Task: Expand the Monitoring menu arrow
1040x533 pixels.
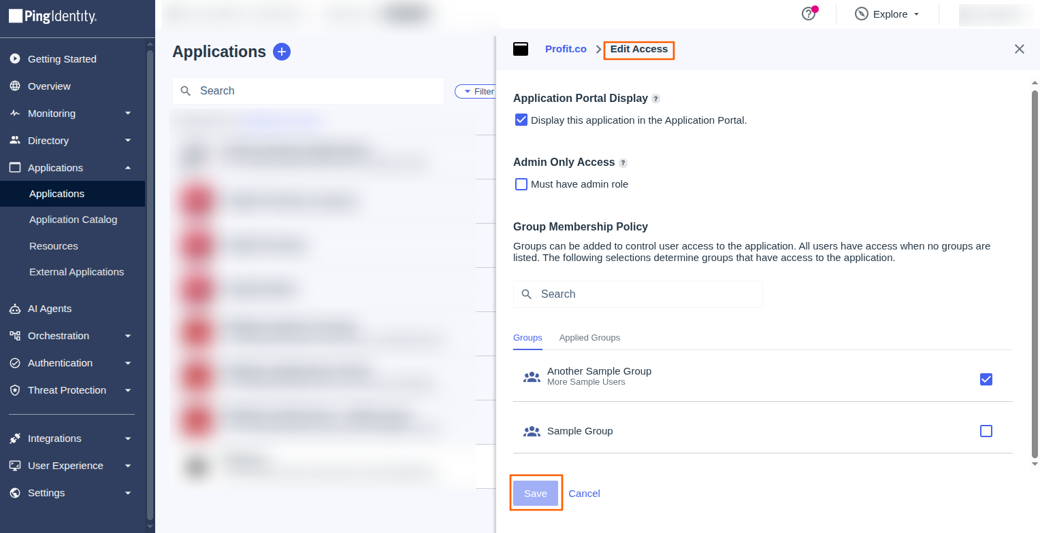Action: [x=128, y=114]
